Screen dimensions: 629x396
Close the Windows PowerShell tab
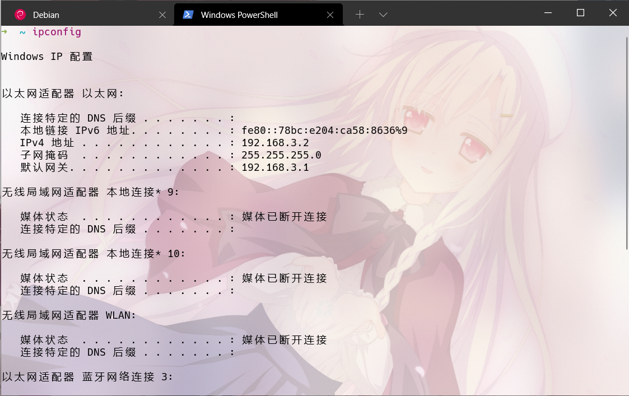point(330,15)
